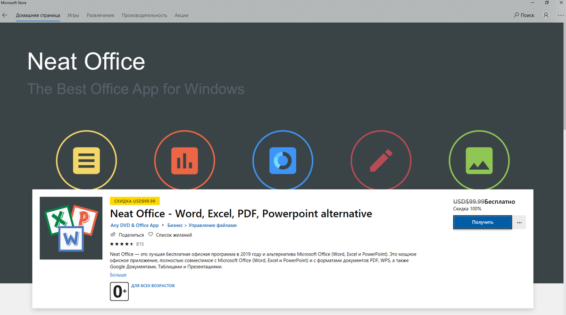Click the Neat Office banner heading

86,62
